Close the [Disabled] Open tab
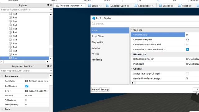The width and height of the screenshot is (199, 112). [x=128, y=6]
